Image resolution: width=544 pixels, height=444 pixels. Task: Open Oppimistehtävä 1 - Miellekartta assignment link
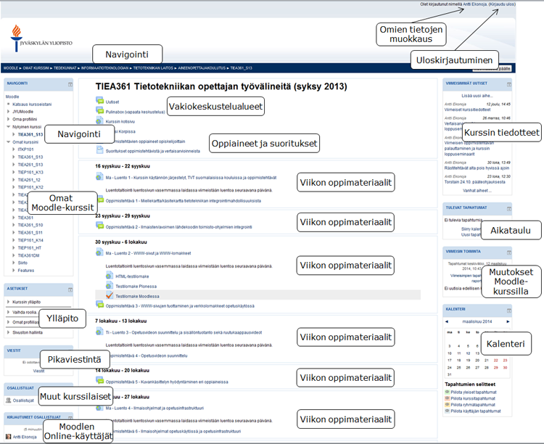pos(184,201)
